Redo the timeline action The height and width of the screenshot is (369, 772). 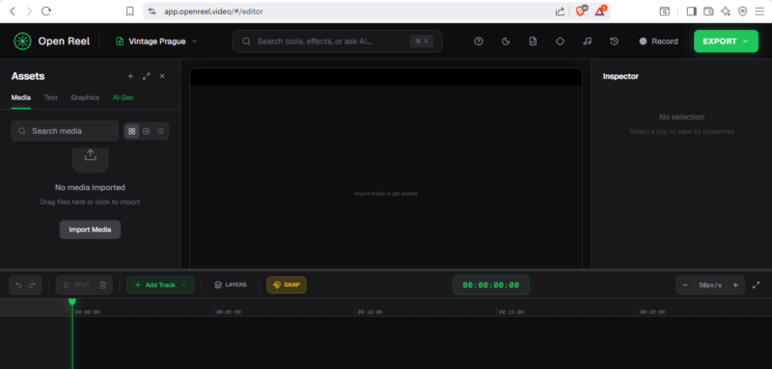(32, 285)
